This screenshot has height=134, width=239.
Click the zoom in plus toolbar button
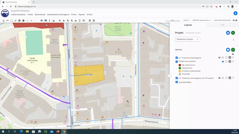pos(19,20)
